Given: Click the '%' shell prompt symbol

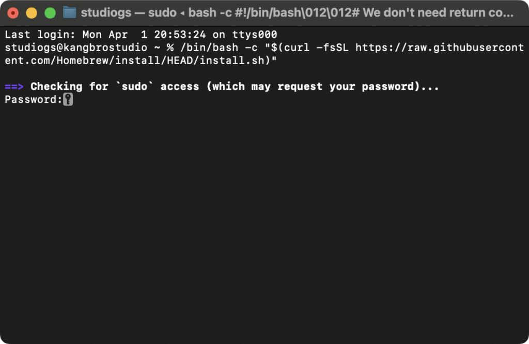Looking at the screenshot, I should coord(170,48).
